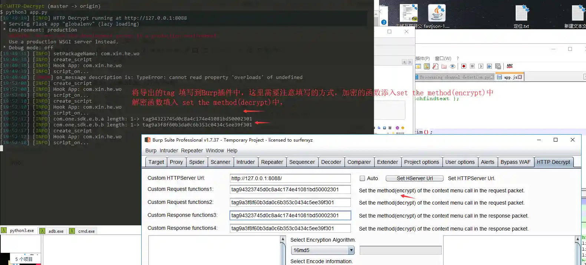Screen dimensions: 586x265
Task: Click the folder icon in editor toolbar
Action: pyautogui.click(x=444, y=66)
